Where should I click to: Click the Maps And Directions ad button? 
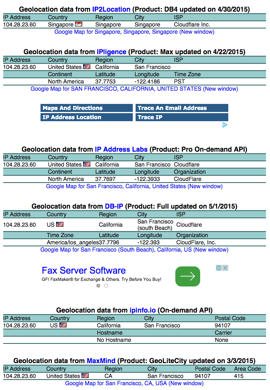click(87, 108)
